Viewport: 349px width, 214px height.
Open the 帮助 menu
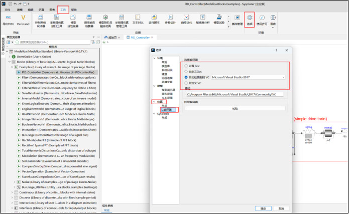[x=74, y=10]
